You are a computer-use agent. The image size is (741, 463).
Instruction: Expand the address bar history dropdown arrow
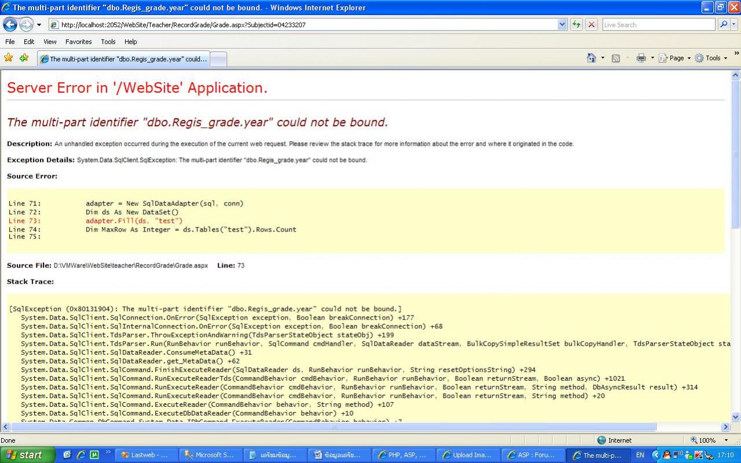coord(562,25)
